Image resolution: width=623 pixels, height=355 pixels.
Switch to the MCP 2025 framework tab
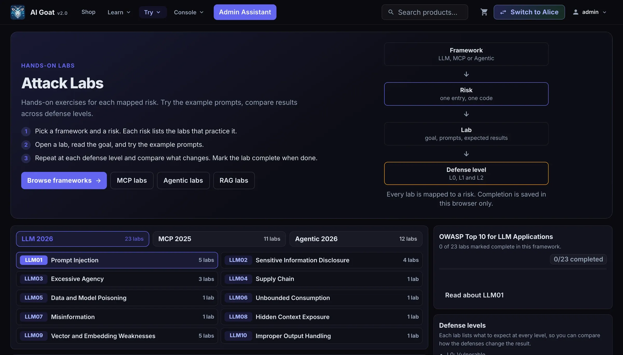pyautogui.click(x=219, y=239)
